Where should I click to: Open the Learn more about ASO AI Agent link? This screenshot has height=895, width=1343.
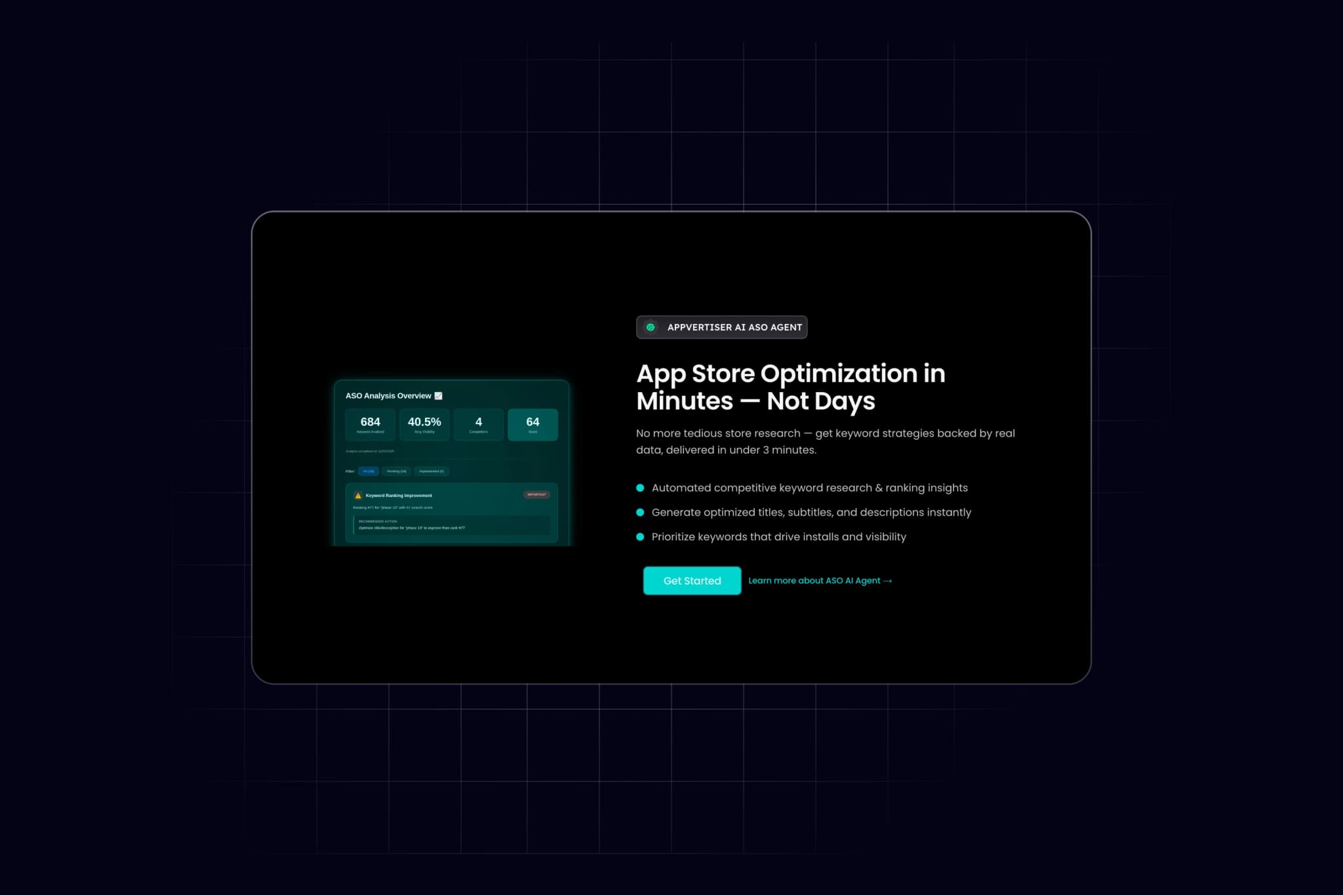pyautogui.click(x=820, y=580)
